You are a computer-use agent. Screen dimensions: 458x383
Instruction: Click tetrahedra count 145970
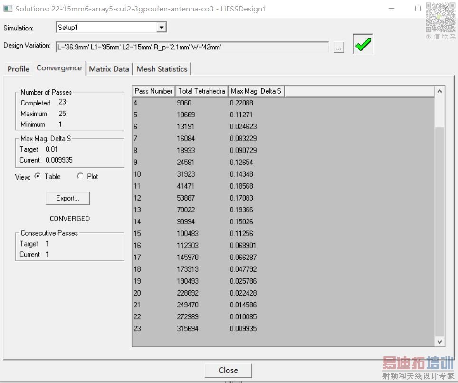click(188, 258)
